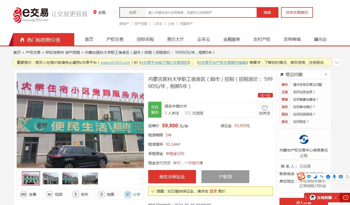Select the fourth building photo thumbnail

(x=90, y=178)
